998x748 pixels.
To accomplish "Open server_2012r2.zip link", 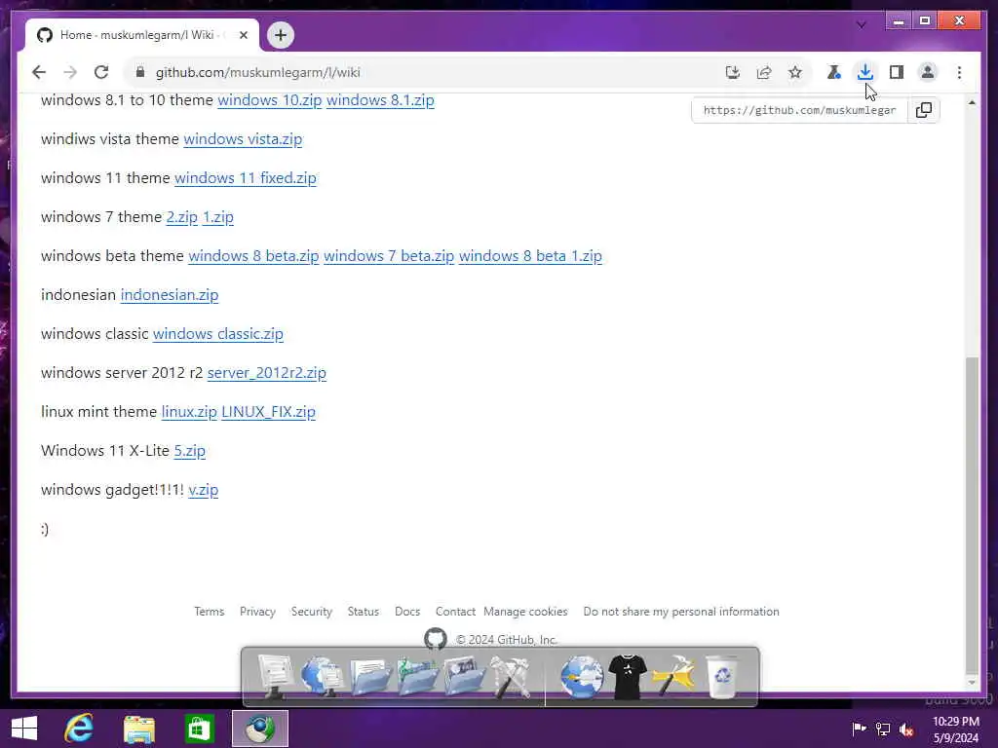I will pyautogui.click(x=267, y=373).
